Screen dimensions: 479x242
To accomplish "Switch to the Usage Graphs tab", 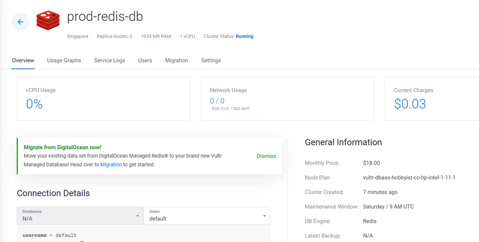I will click(x=64, y=60).
